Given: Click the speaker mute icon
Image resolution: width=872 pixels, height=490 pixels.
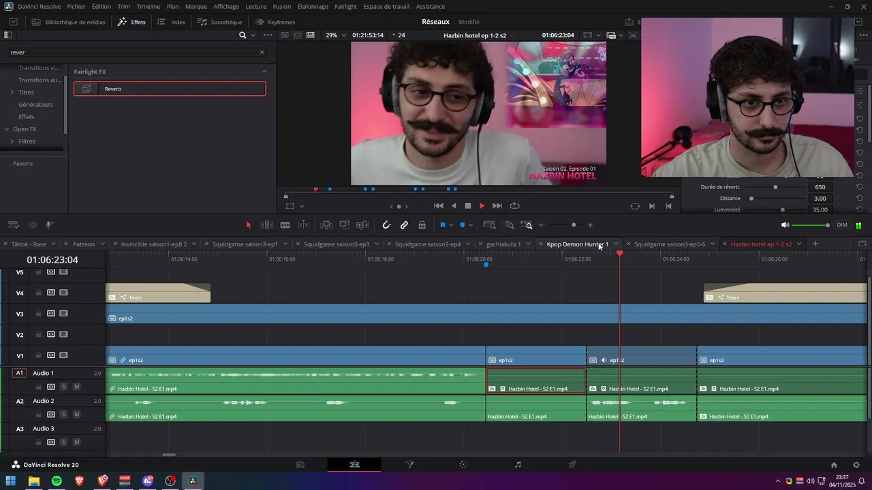Looking at the screenshot, I should tap(785, 225).
